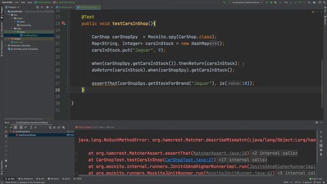Select pom.xml in project tree
The width and height of the screenshot is (327, 184).
pyautogui.click(x=17, y=42)
